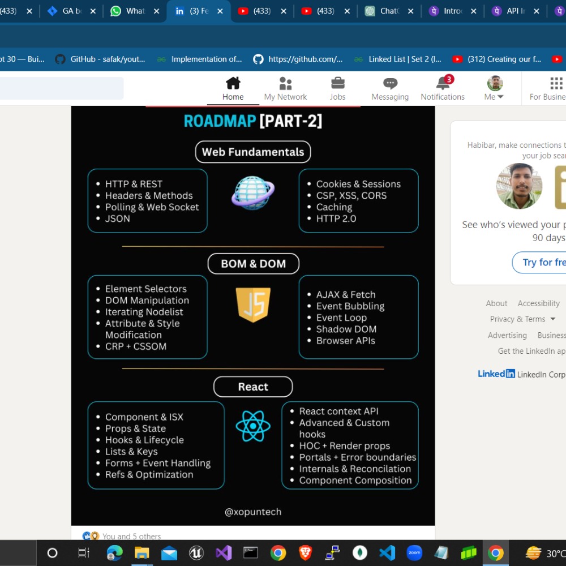The image size is (566, 566).
Task: Open the green books app in taskbar
Action: 469,552
